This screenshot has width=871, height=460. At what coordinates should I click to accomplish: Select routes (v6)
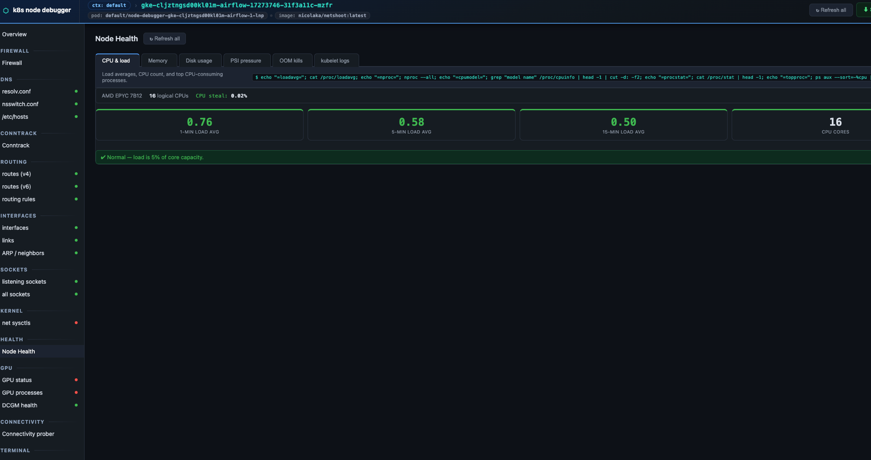(x=17, y=187)
